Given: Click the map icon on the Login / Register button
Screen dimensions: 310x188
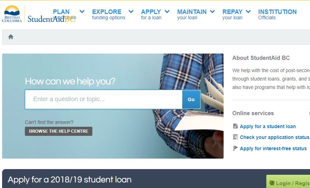Looking at the screenshot, I should [272, 183].
